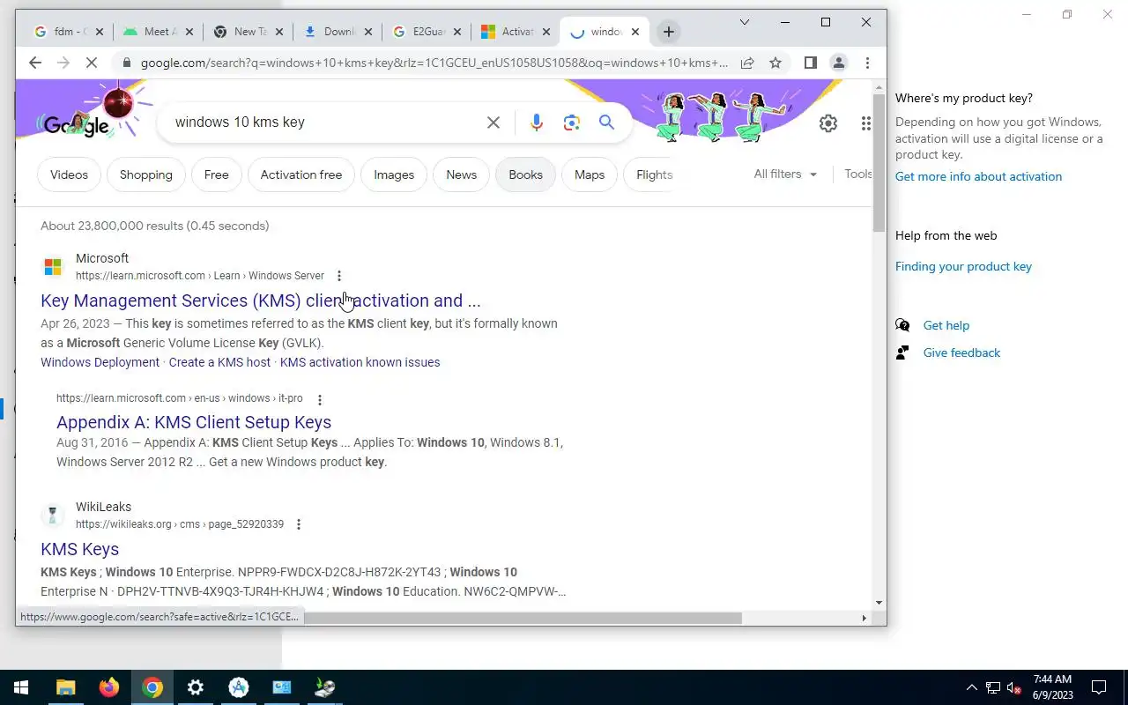
Task: Focus the Google search input field
Action: [326, 122]
